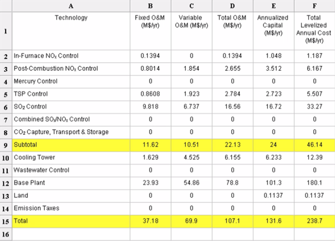This screenshot has height=241, width=335.
Task: Select the Land label cell
Action: tap(71, 196)
